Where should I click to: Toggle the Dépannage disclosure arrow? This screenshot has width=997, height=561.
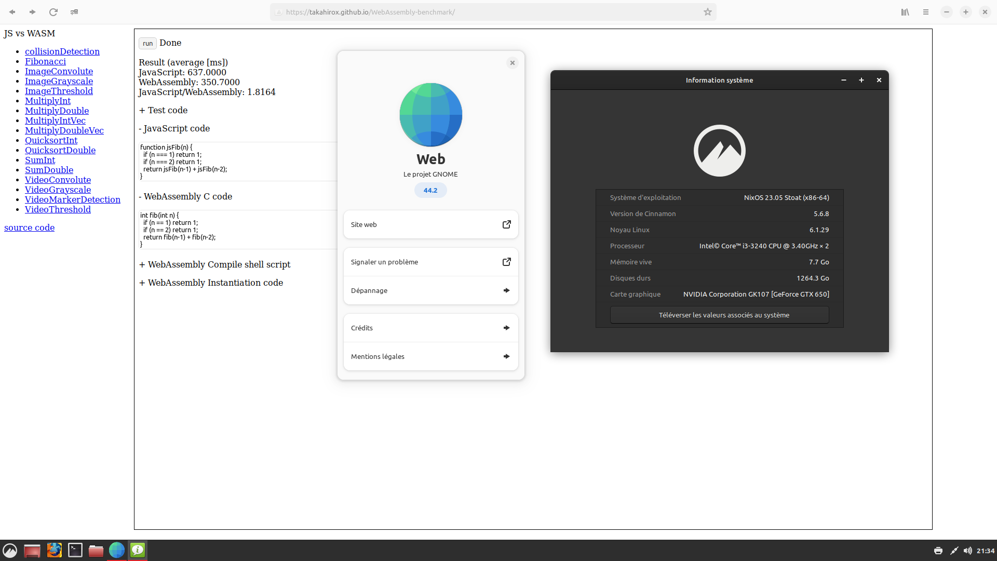pyautogui.click(x=507, y=290)
